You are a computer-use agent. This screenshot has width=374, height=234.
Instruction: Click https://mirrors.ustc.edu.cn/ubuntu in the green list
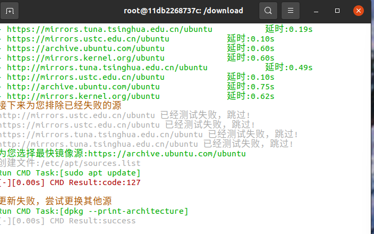point(88,39)
